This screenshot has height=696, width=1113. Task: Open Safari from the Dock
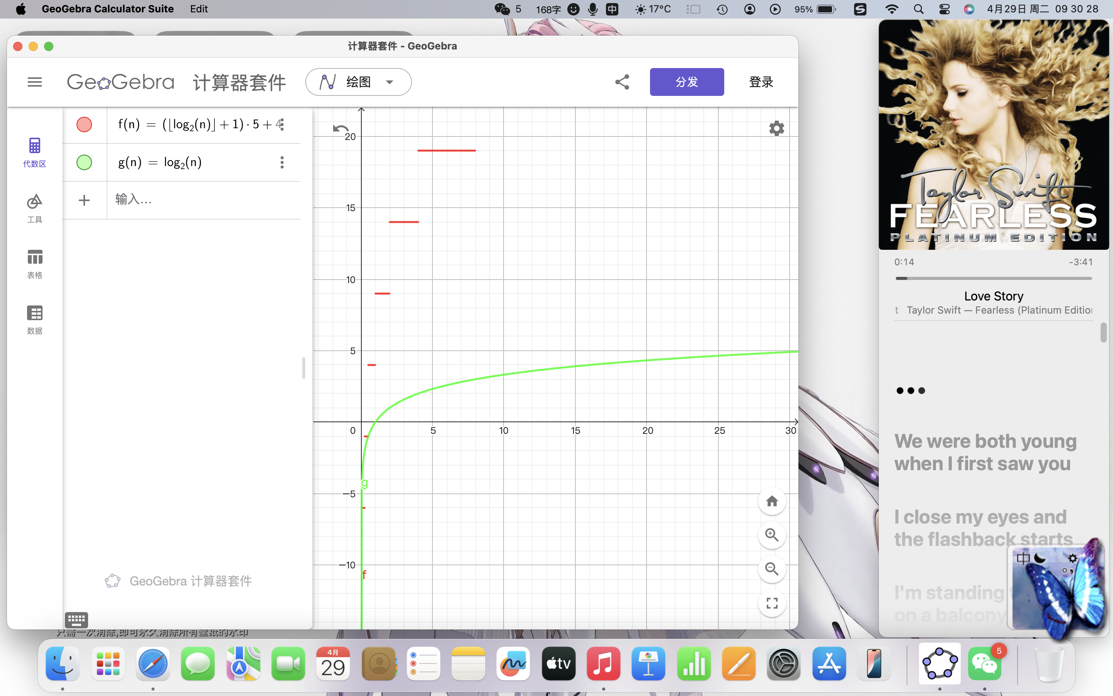click(153, 663)
